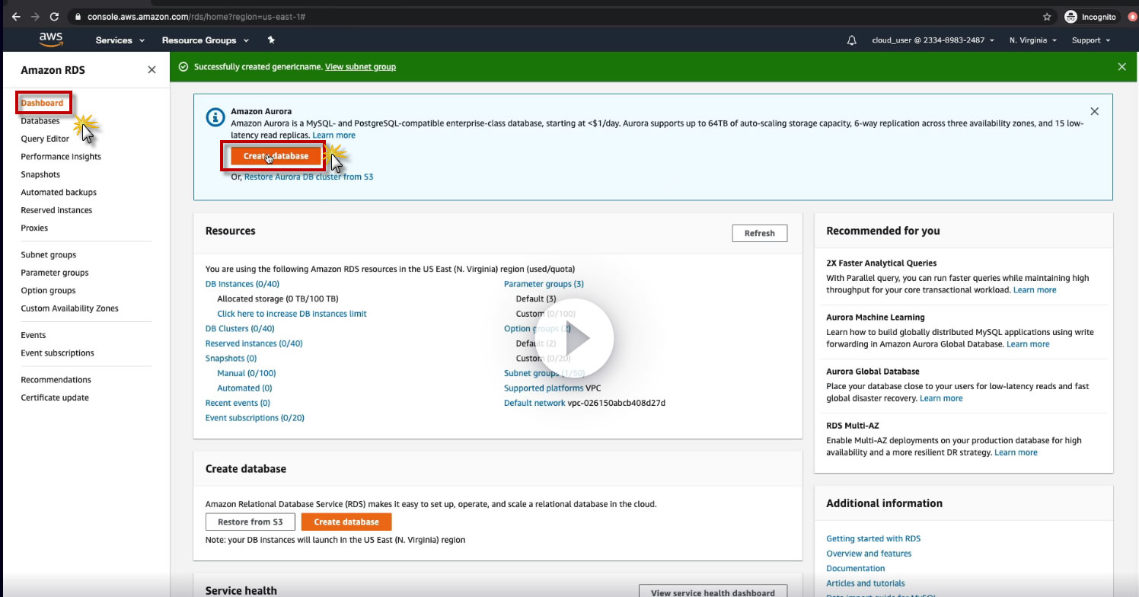Click View service health dashboard button
Image resolution: width=1139 pixels, height=597 pixels.
click(x=713, y=592)
